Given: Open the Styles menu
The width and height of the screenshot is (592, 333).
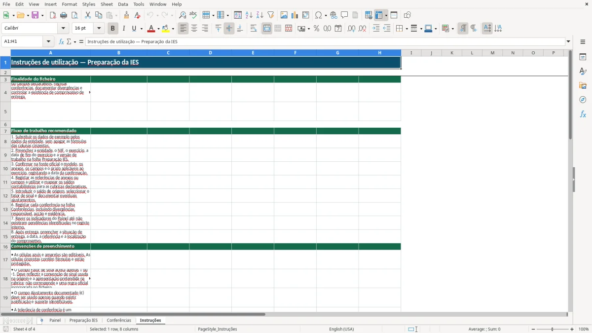Looking at the screenshot, I should coord(89,4).
